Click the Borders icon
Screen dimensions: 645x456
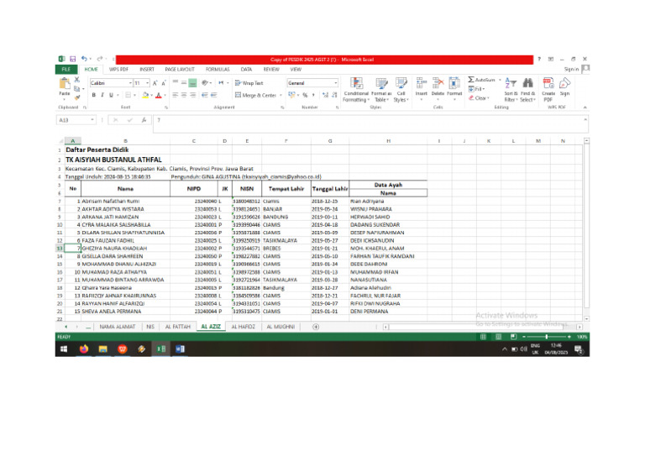pyautogui.click(x=128, y=95)
